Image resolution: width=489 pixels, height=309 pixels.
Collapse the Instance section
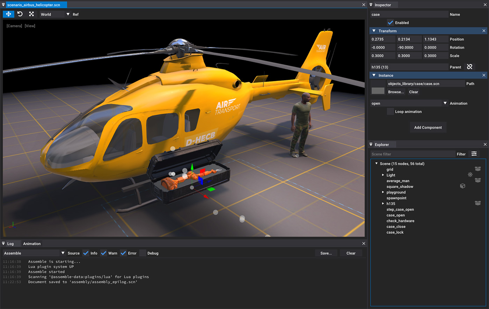click(374, 75)
